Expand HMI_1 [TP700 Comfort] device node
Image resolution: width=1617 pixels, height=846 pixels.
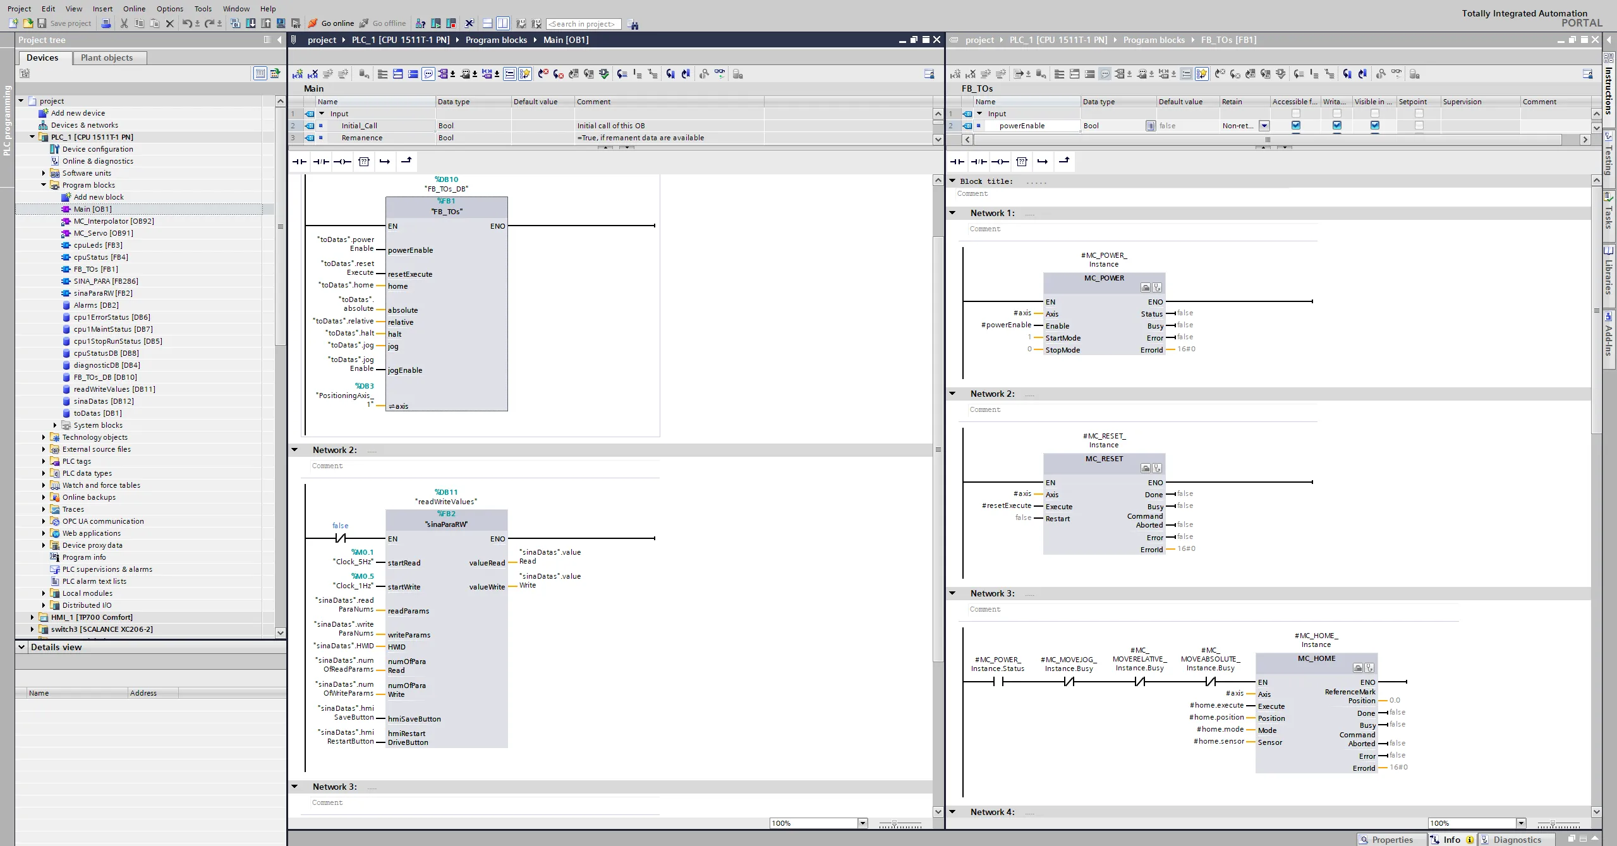pyautogui.click(x=32, y=617)
